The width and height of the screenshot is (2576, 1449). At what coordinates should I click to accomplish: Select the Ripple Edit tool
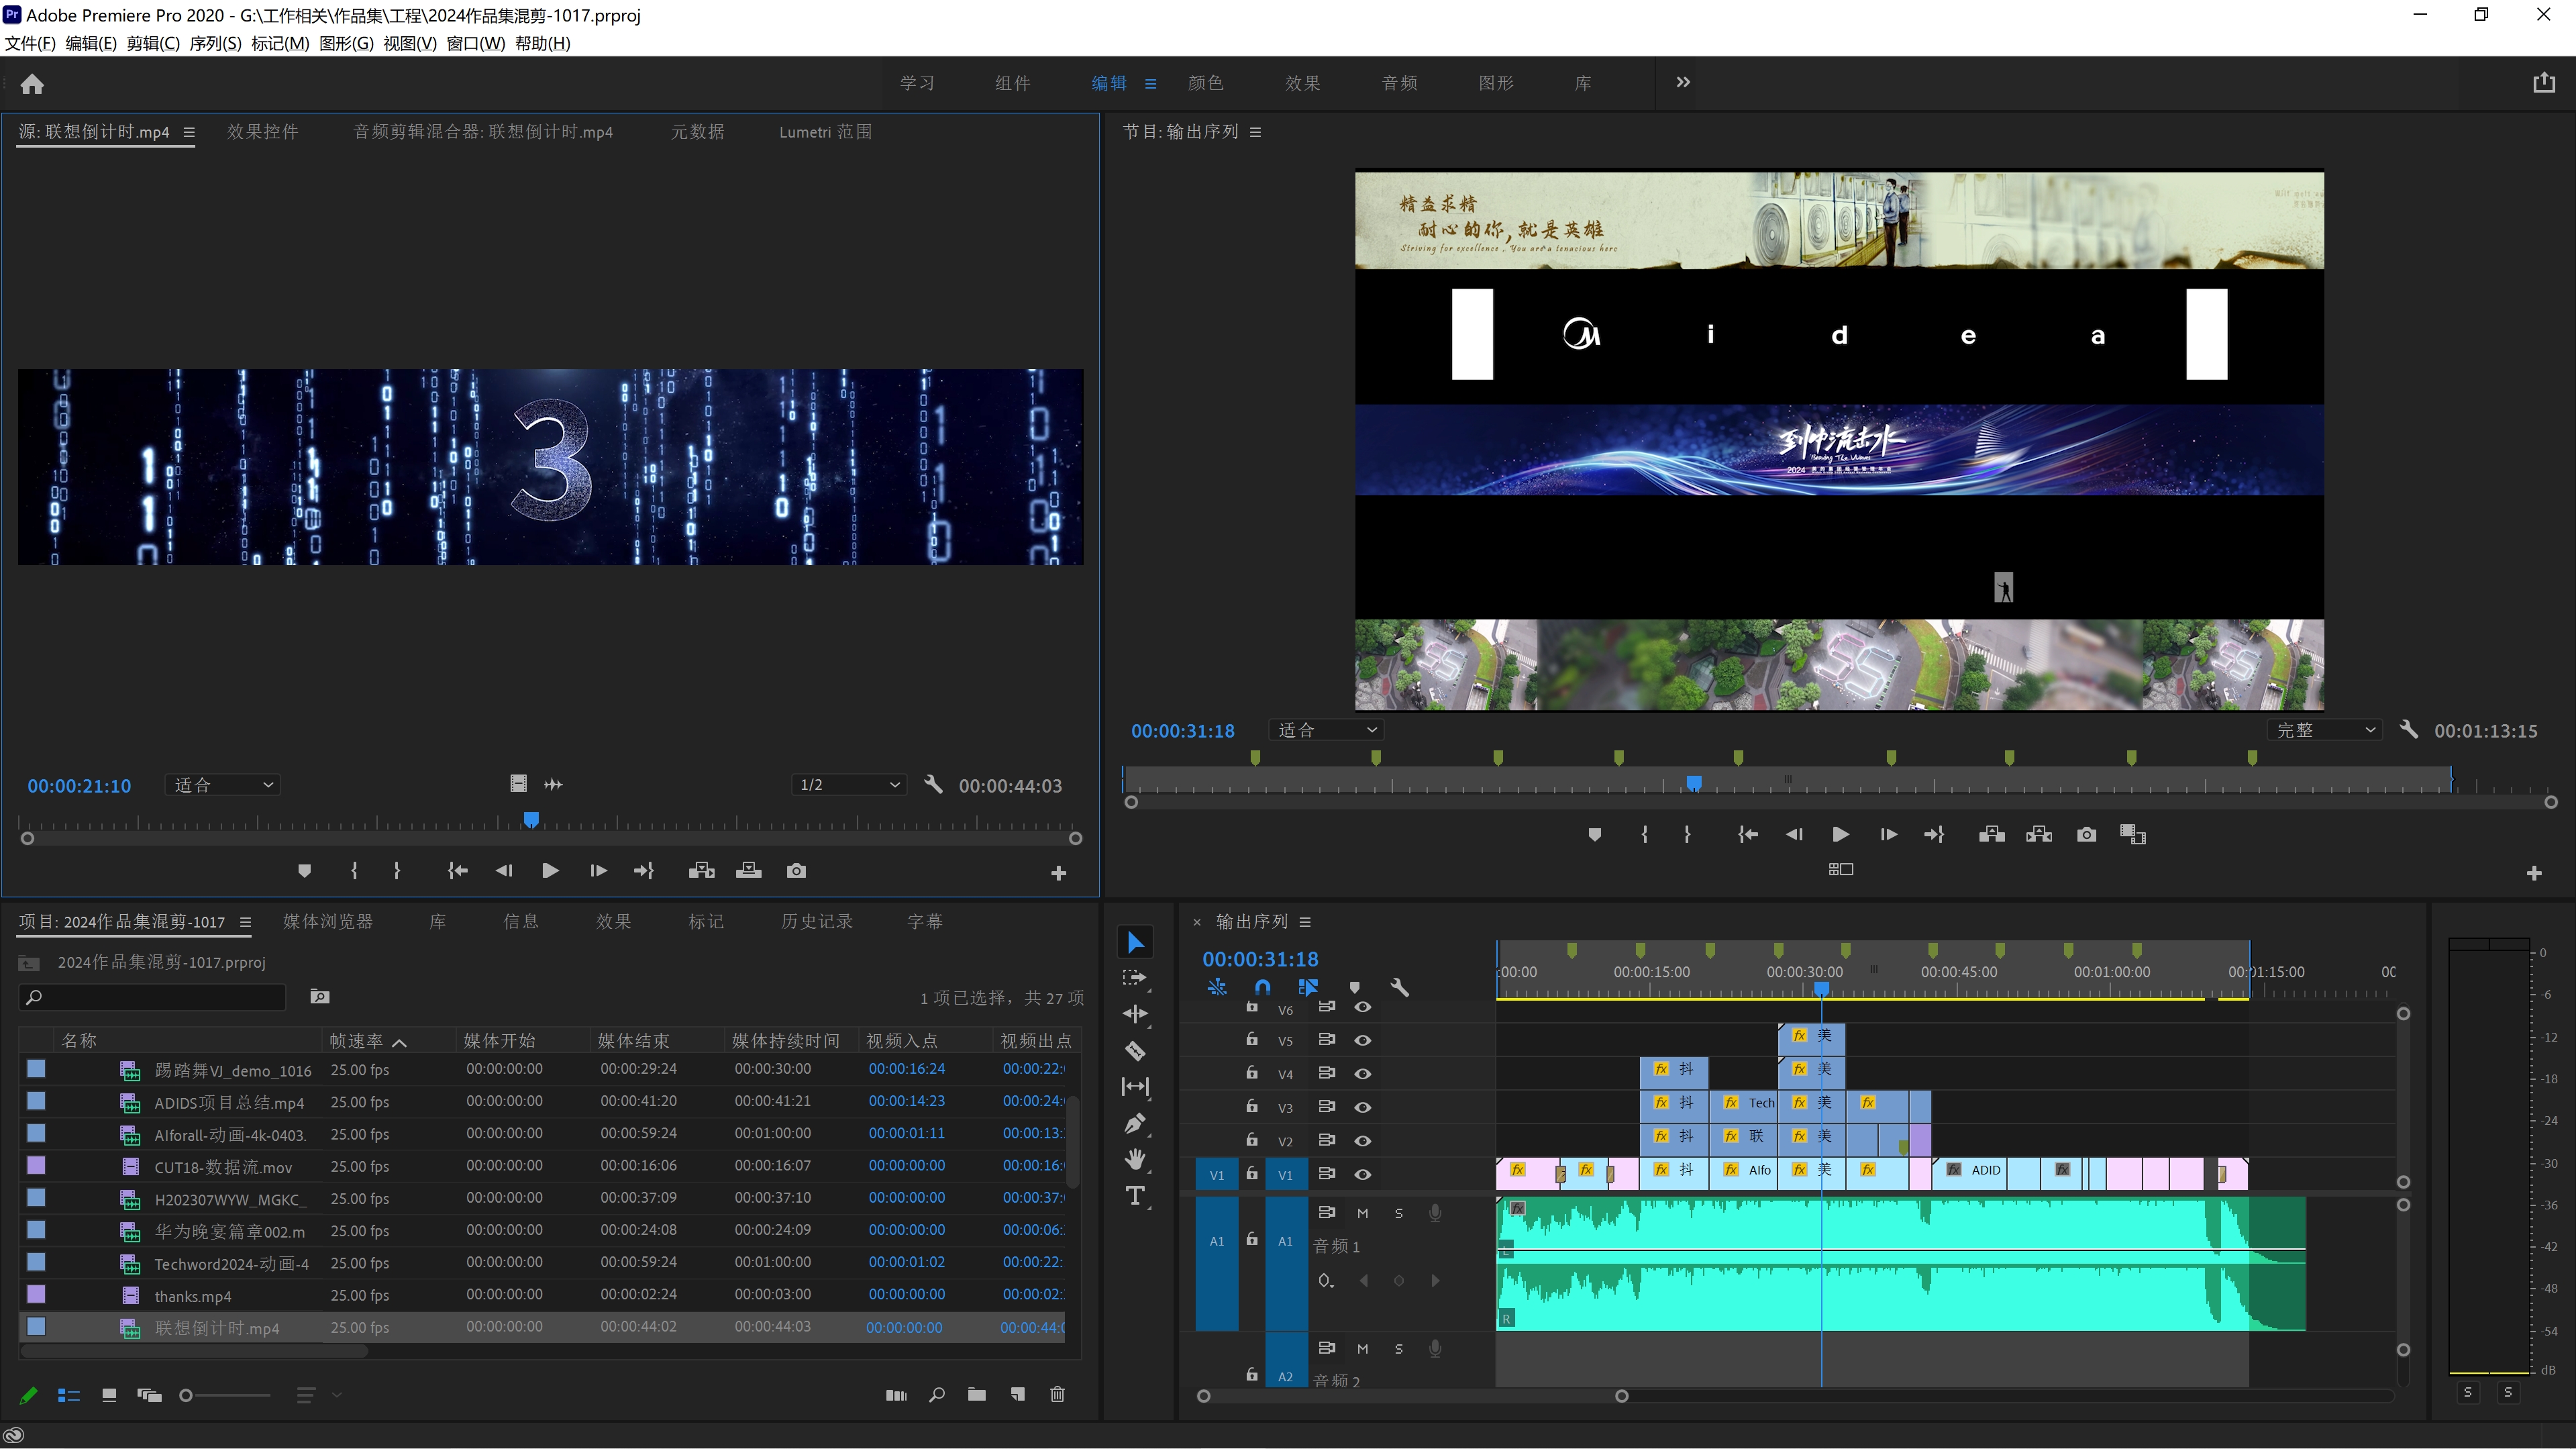[x=1135, y=1014]
